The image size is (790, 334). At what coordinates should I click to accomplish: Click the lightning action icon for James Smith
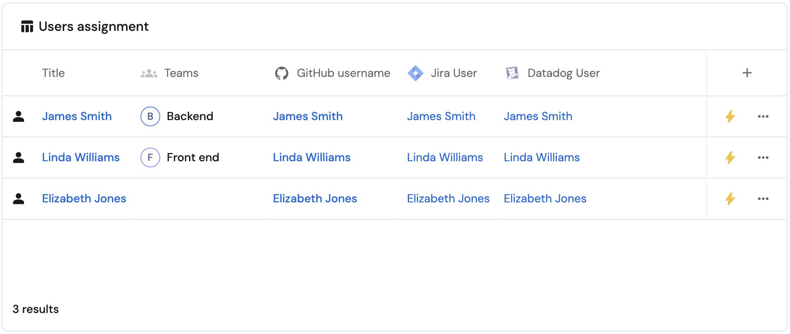pyautogui.click(x=730, y=116)
